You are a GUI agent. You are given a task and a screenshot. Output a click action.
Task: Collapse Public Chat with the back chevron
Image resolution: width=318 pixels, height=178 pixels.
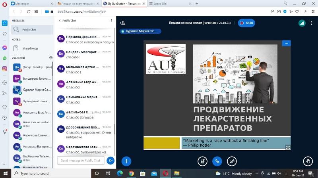pyautogui.click(x=60, y=21)
